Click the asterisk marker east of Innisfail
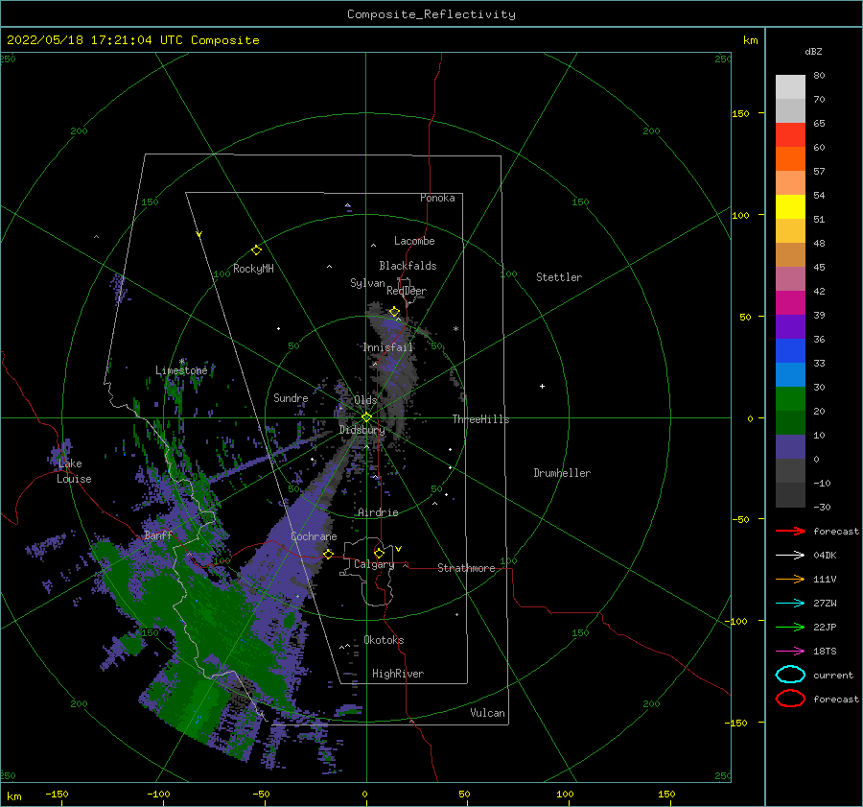863x807 pixels. click(455, 329)
